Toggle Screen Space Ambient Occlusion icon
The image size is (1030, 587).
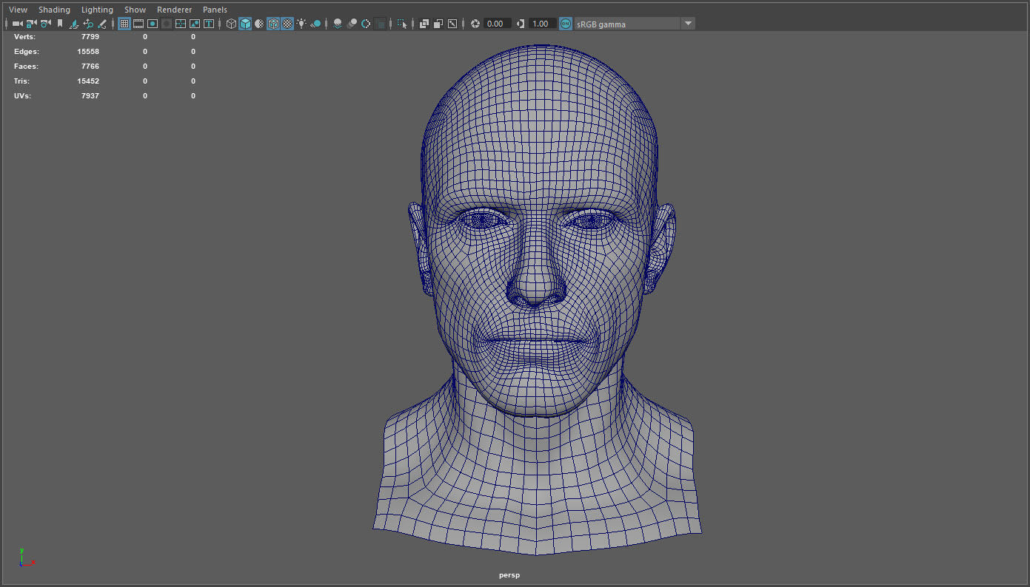(x=338, y=24)
